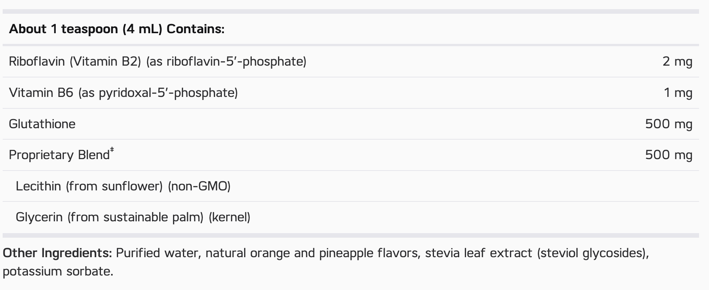Click the Proprietary Blend label

(x=59, y=155)
